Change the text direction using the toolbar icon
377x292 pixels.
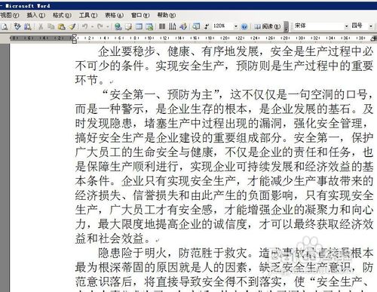(173, 26)
